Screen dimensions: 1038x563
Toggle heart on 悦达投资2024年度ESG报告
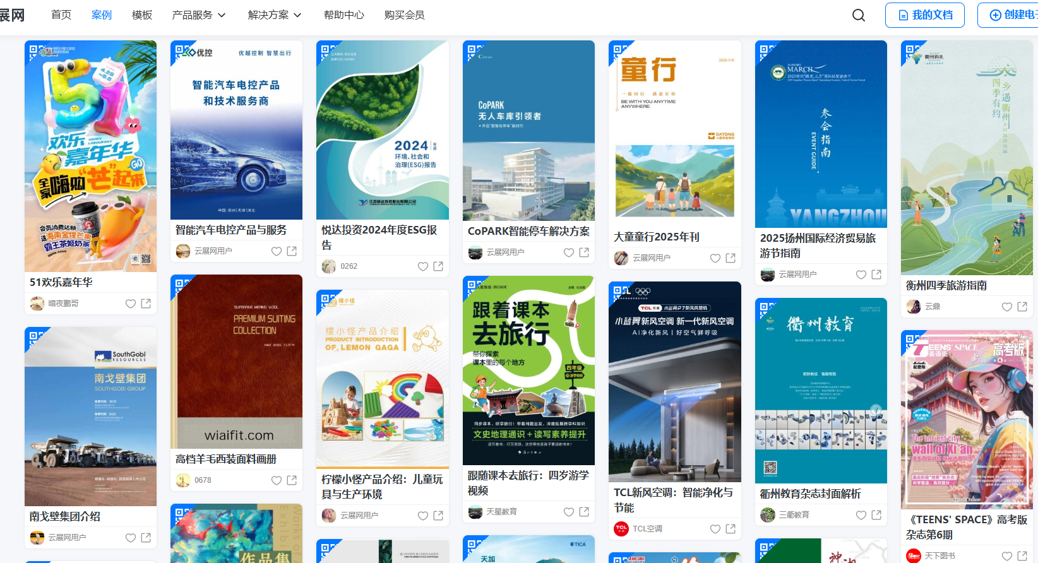coord(423,266)
